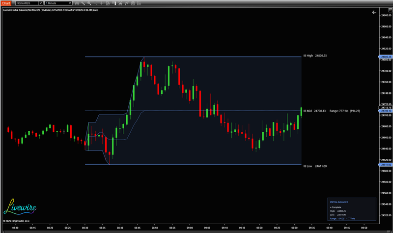Viewport: 393px width, 233px height.
Task: Open the Drawing Tools pencil icon
Action: [83, 3]
